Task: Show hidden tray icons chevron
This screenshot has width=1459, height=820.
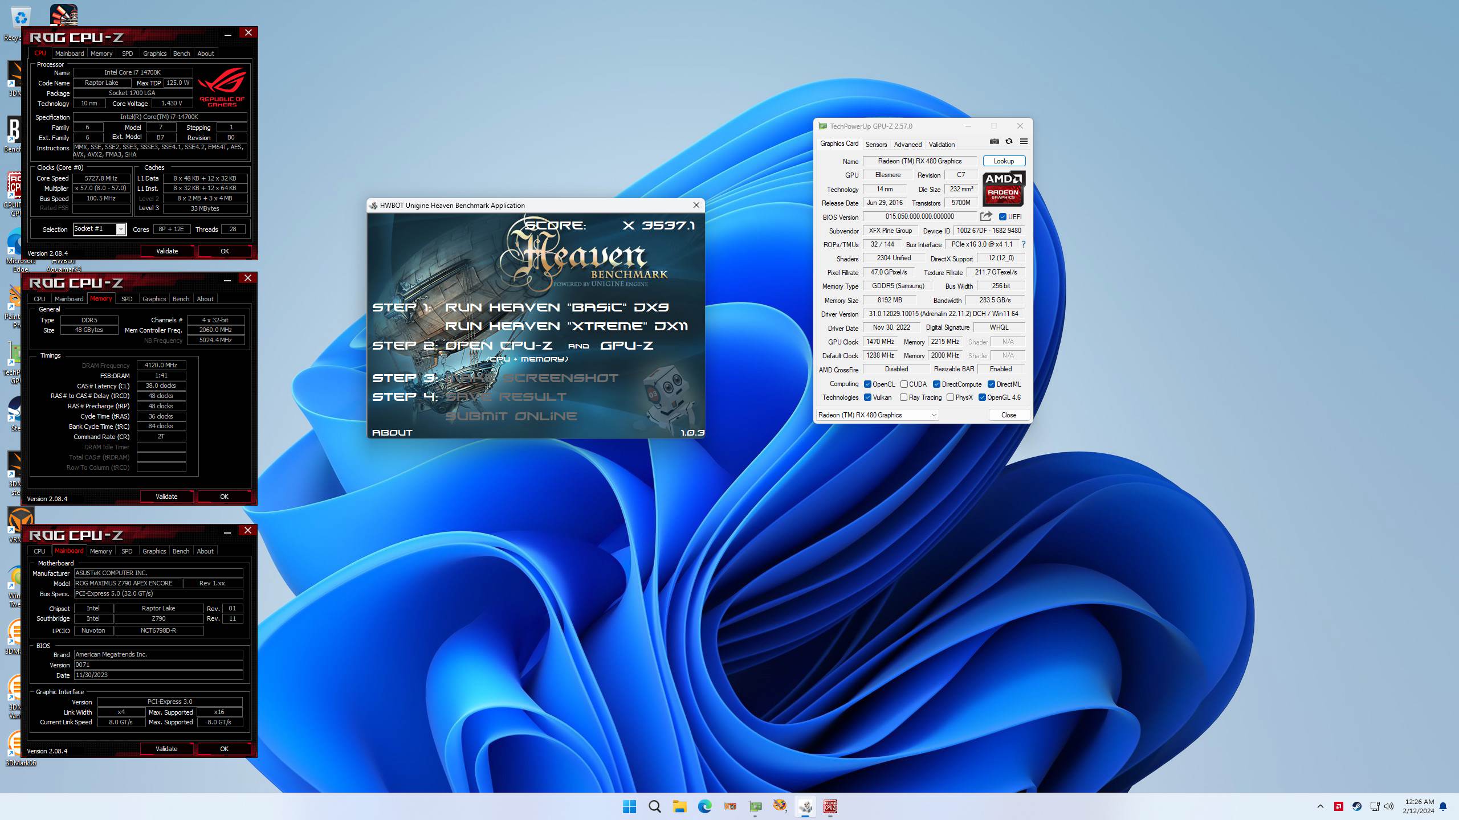Action: (1321, 806)
